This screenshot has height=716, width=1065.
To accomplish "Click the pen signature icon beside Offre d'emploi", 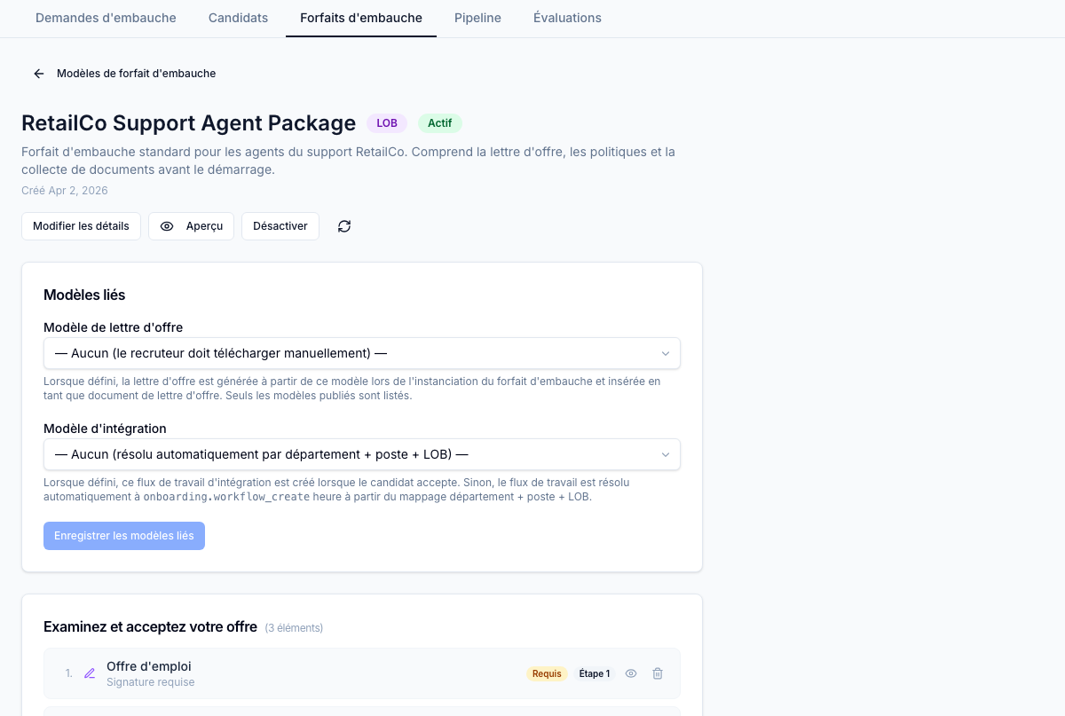I will 90,673.
